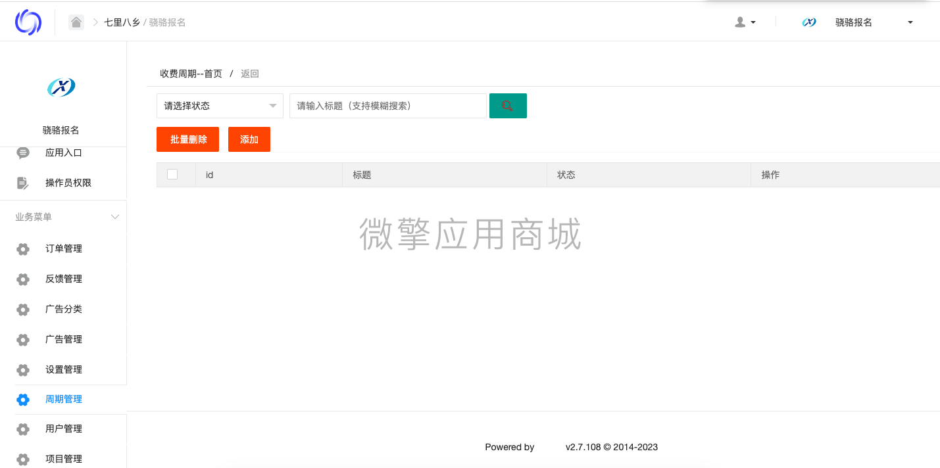Click the gear icon beside 订单管理
This screenshot has width=940, height=468.
[23, 249]
